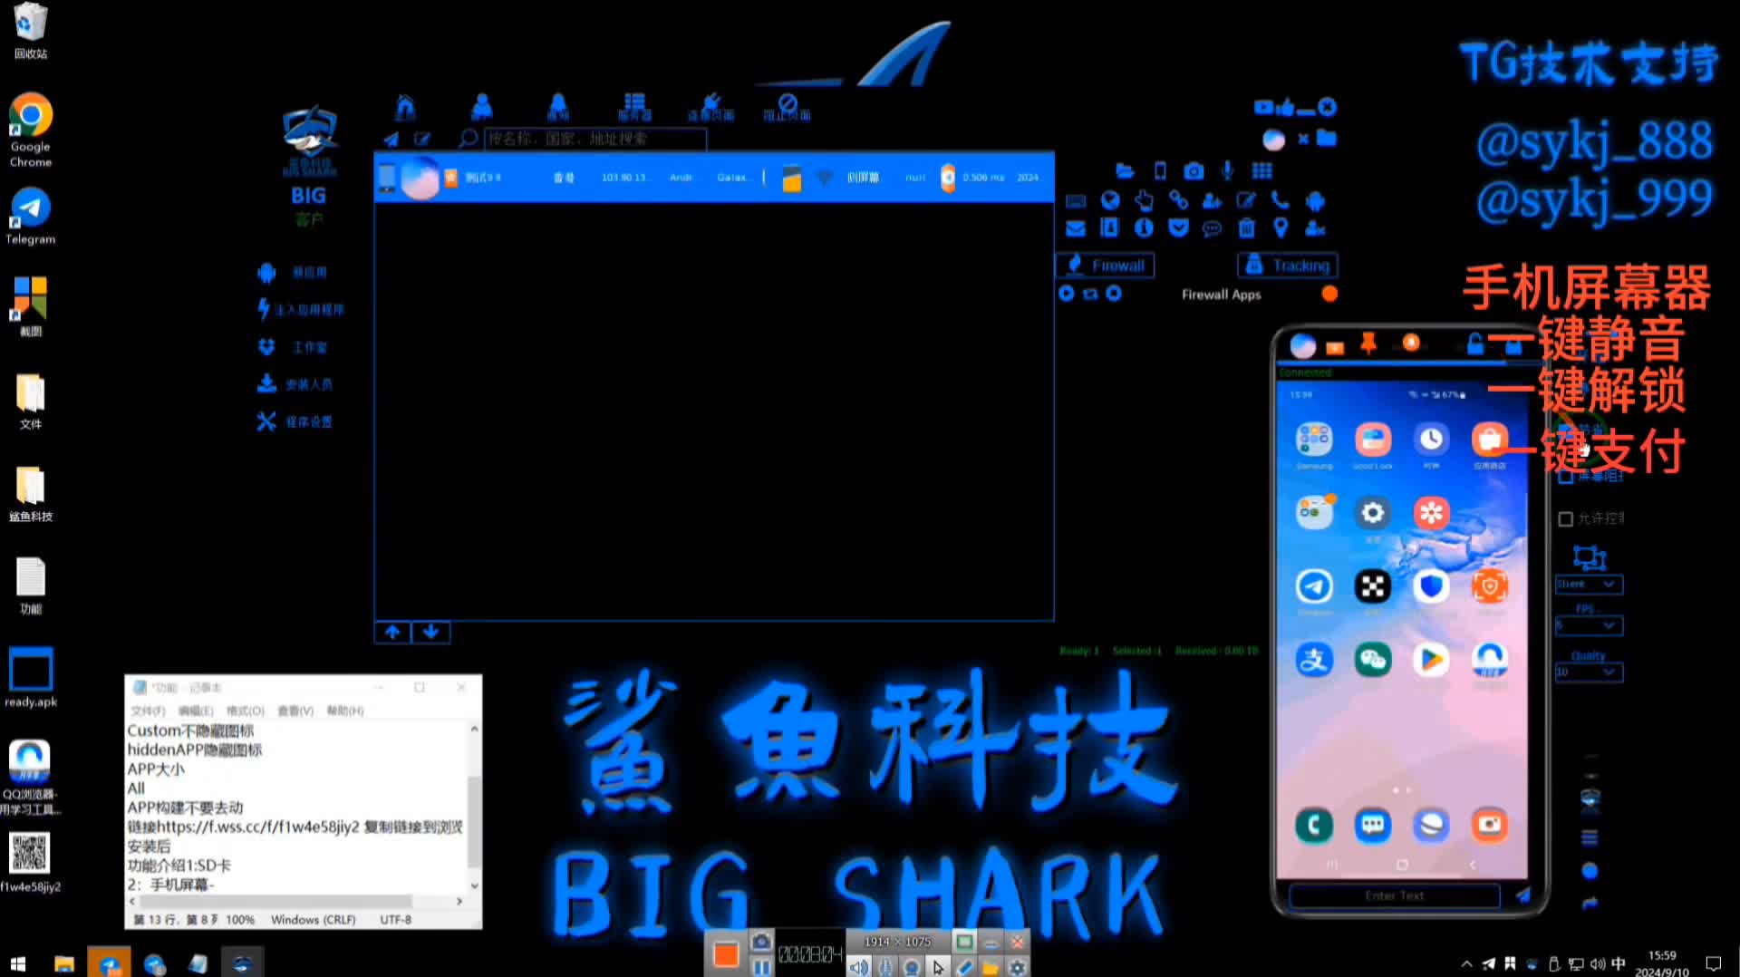Open Google Chrome desktop shortcut

pos(31,131)
